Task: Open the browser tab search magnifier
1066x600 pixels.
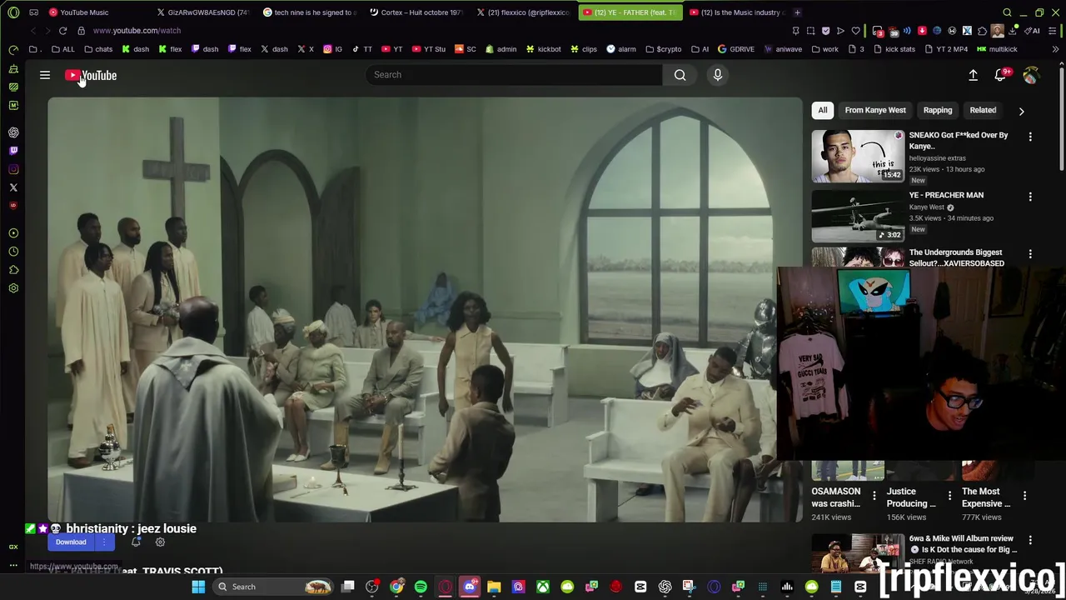Action: (1007, 12)
